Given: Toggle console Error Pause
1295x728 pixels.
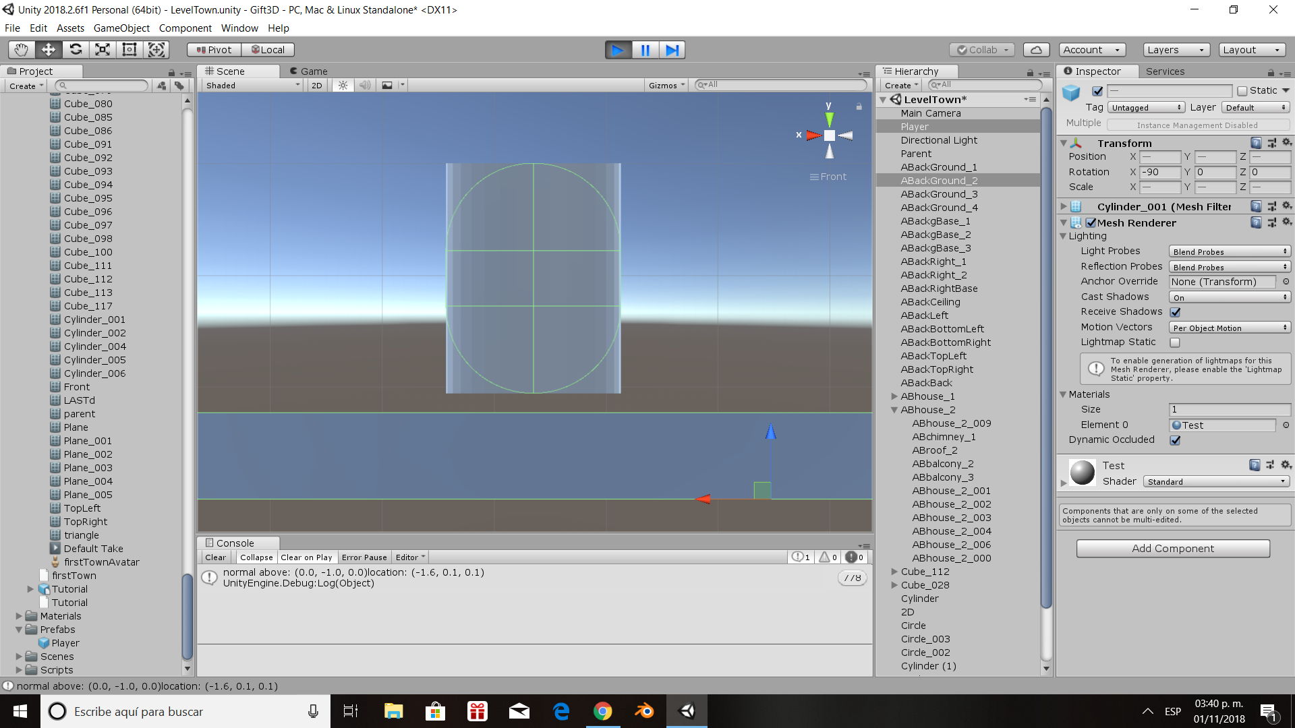Looking at the screenshot, I should (x=364, y=557).
